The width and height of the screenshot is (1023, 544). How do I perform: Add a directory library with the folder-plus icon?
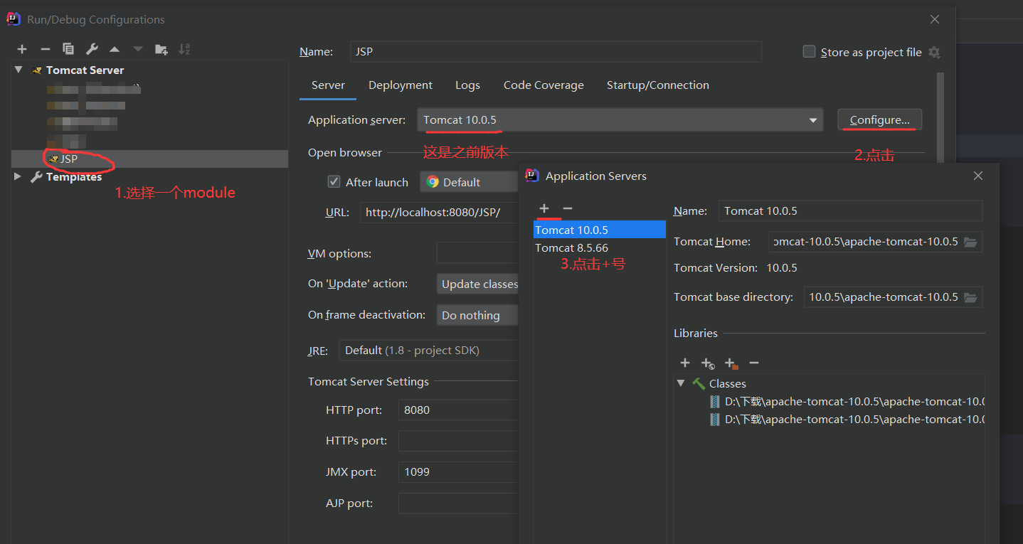[730, 363]
